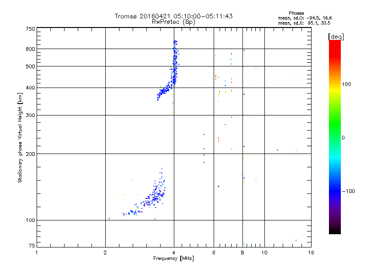Click the yellow-black color bar bottom end
The height and width of the screenshot is (275, 366).
335,231
